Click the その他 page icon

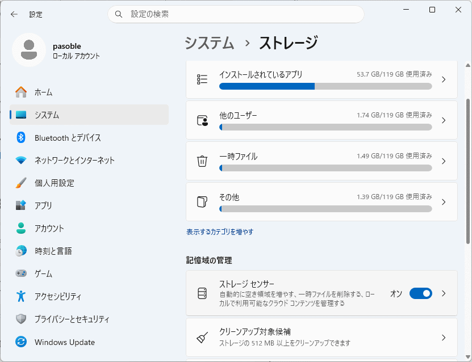[x=202, y=202]
